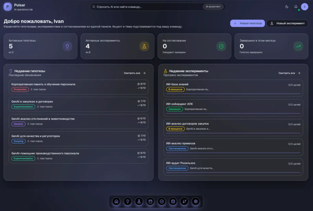Open experiment ИИ-аудит Росельхоз
The width and height of the screenshot is (313, 211).
coord(233,167)
